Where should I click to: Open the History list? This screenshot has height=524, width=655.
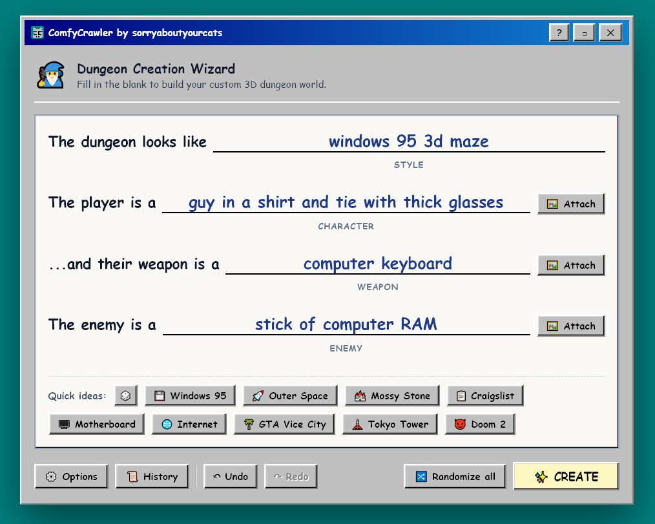(152, 476)
